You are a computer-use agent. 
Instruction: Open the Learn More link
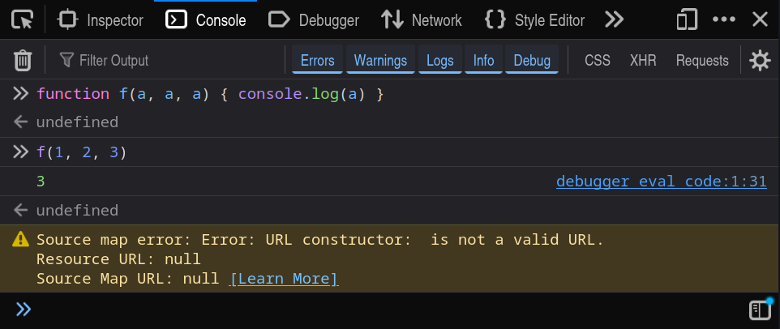[x=284, y=278]
